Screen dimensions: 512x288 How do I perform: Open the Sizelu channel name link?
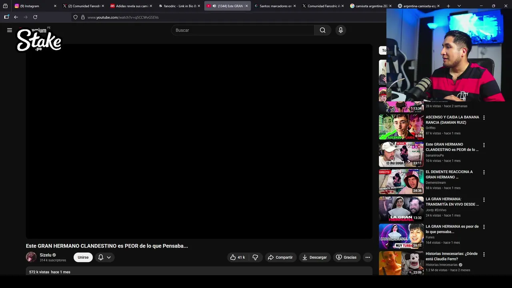click(x=45, y=255)
